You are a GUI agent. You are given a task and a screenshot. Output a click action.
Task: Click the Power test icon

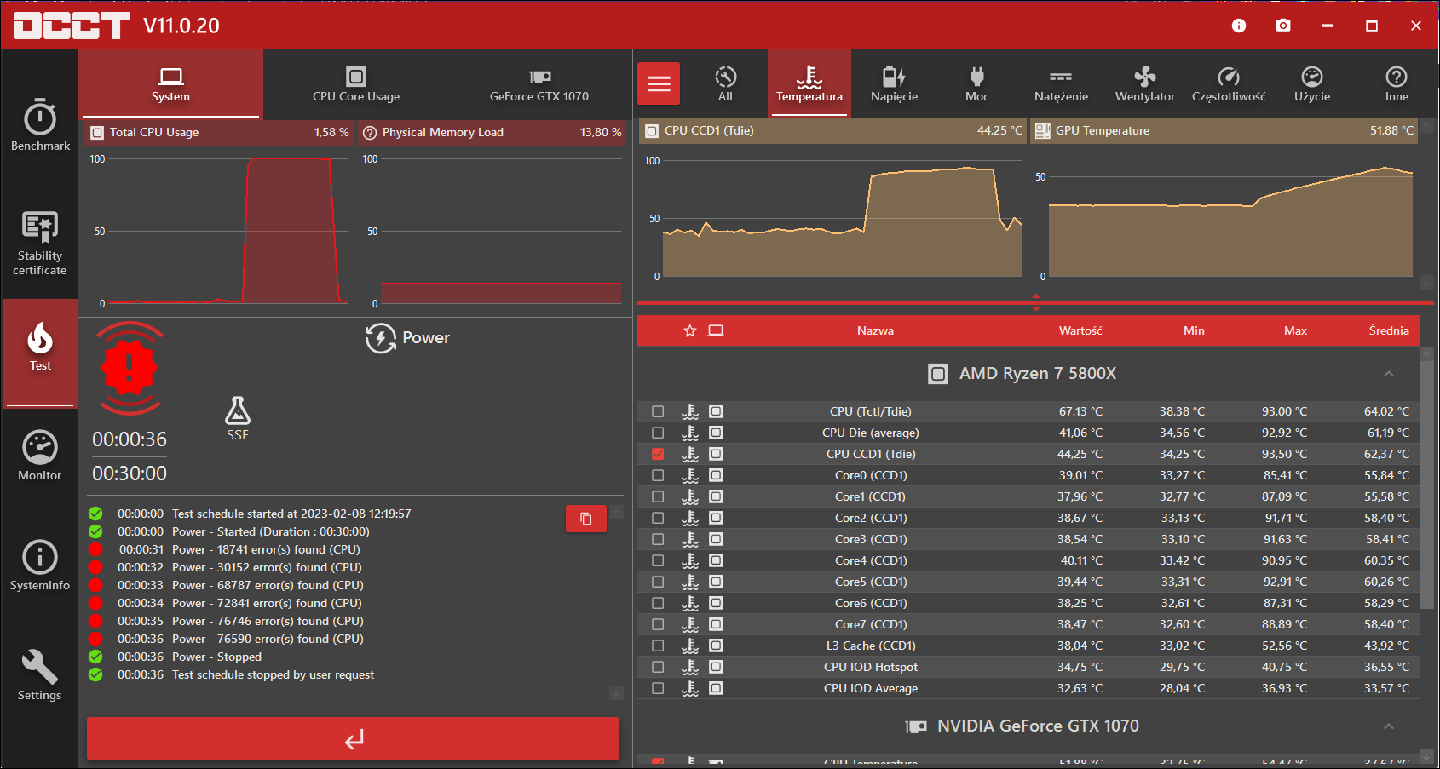point(381,338)
